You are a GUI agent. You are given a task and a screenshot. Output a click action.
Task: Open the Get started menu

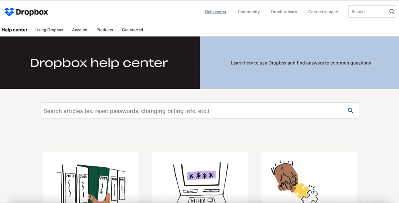pyautogui.click(x=132, y=30)
